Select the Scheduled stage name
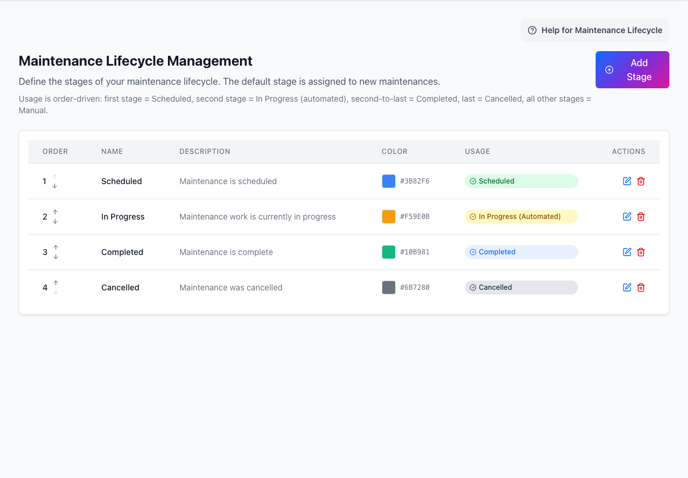 point(121,181)
